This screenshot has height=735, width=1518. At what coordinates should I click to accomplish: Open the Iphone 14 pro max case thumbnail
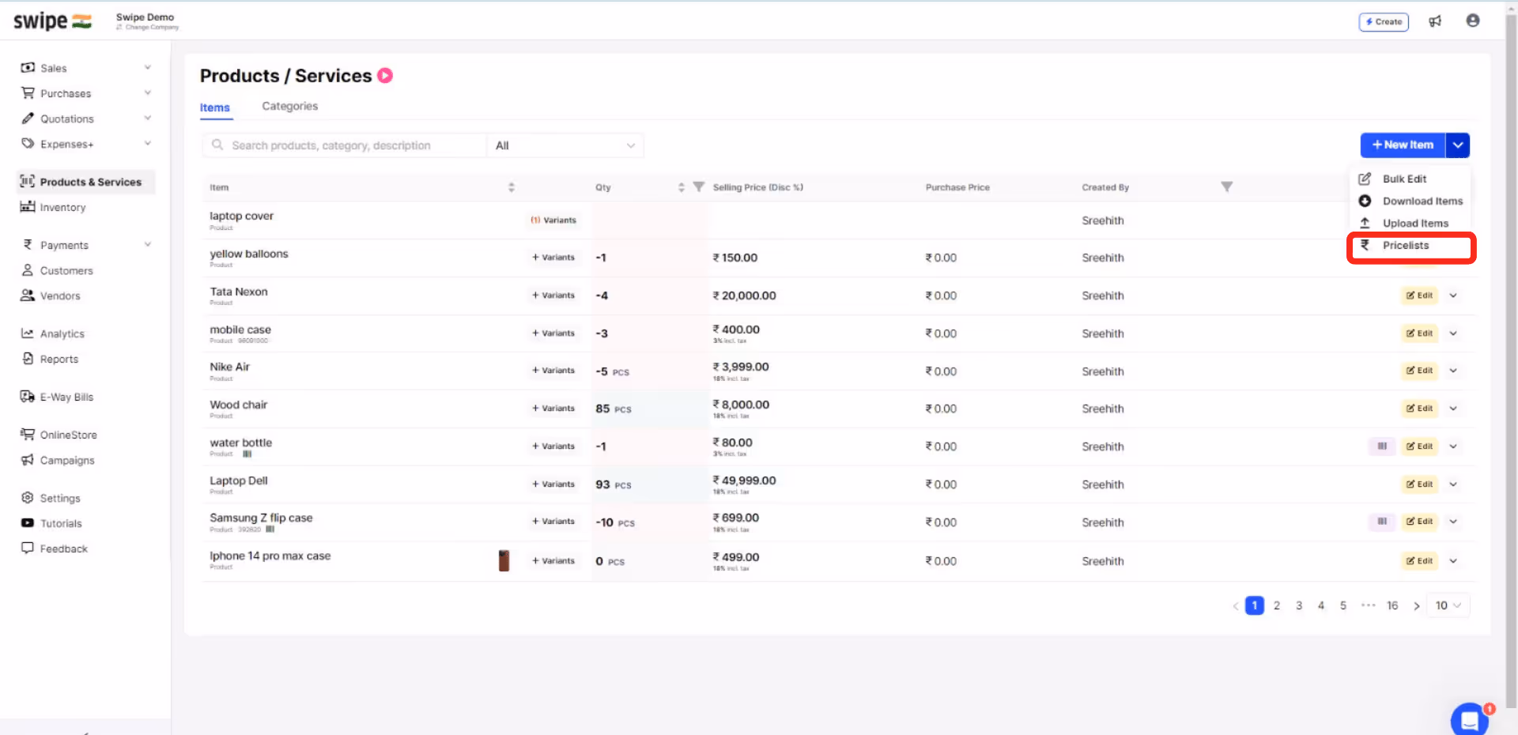tap(504, 560)
